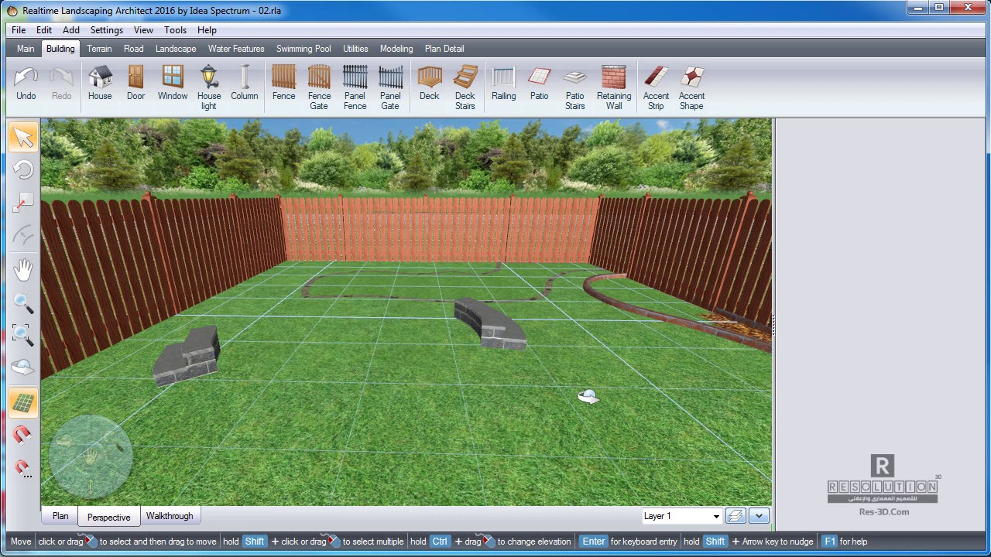Image resolution: width=991 pixels, height=557 pixels.
Task: Add a Deck
Action: pyautogui.click(x=430, y=84)
